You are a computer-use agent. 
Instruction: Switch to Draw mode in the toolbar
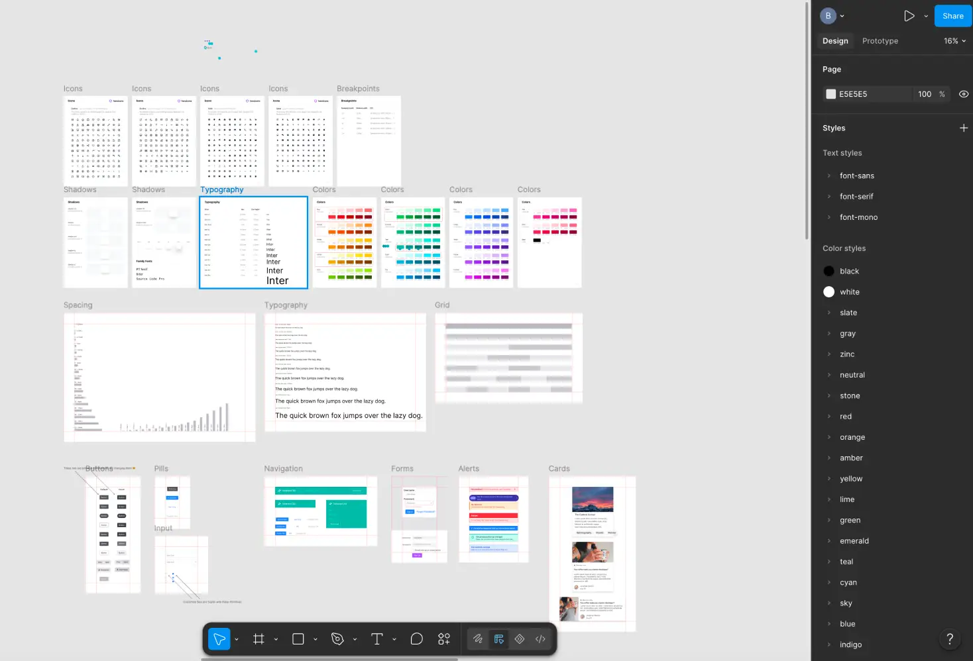click(x=478, y=639)
